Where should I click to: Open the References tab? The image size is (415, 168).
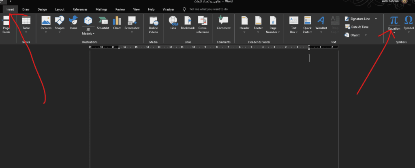(80, 9)
